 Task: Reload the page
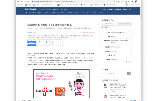point(25,1)
